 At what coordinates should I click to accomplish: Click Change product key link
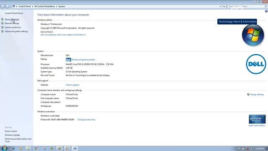(x=86, y=120)
